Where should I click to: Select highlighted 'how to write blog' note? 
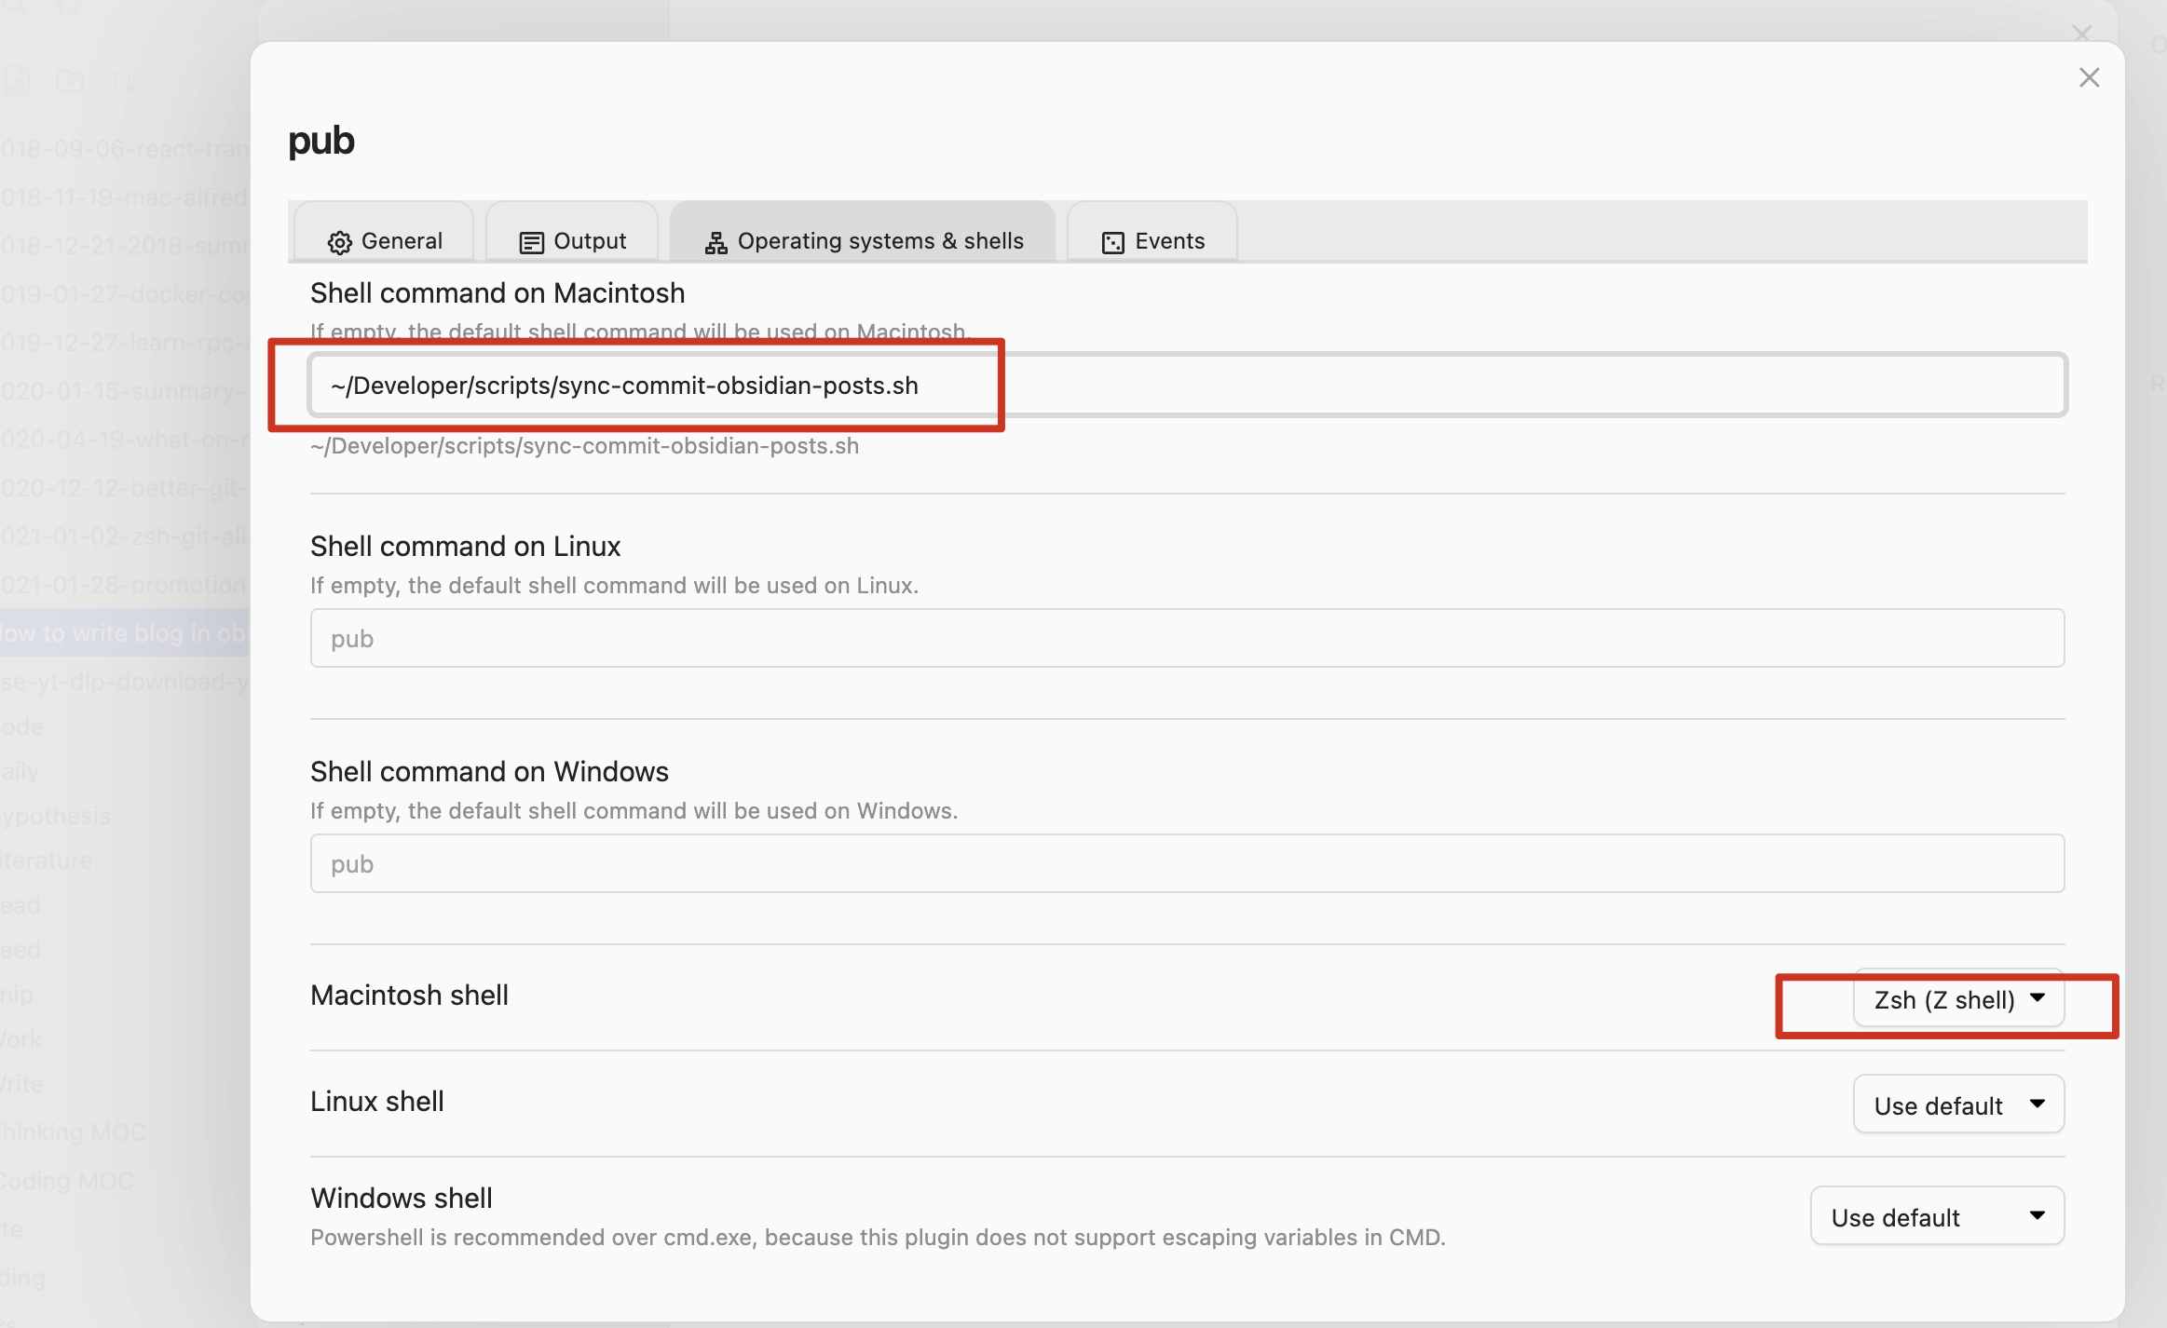pos(123,633)
